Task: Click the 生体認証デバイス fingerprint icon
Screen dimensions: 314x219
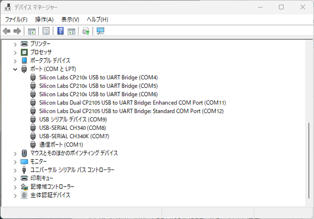Action: [x=24, y=195]
